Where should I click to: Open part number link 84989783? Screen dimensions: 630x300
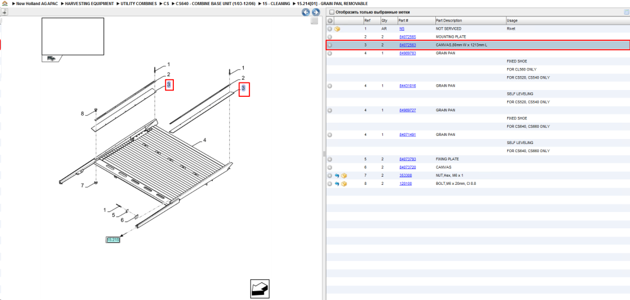[408, 53]
